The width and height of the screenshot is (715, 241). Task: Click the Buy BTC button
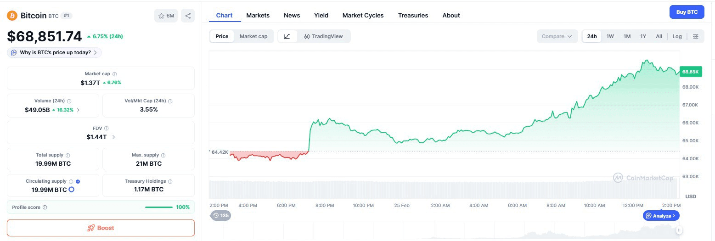687,12
